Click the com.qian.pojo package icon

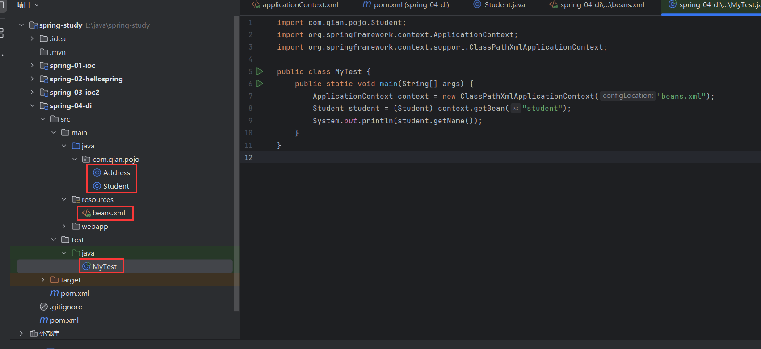[x=87, y=159]
